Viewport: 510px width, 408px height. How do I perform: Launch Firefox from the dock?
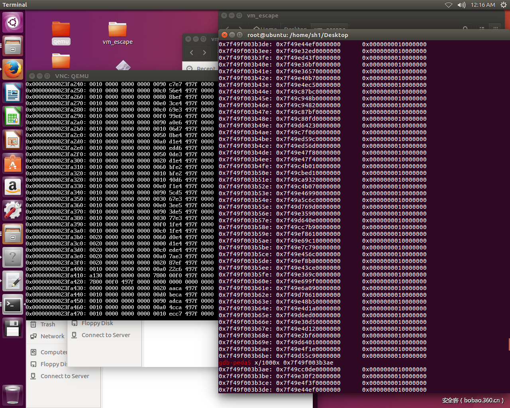13,70
